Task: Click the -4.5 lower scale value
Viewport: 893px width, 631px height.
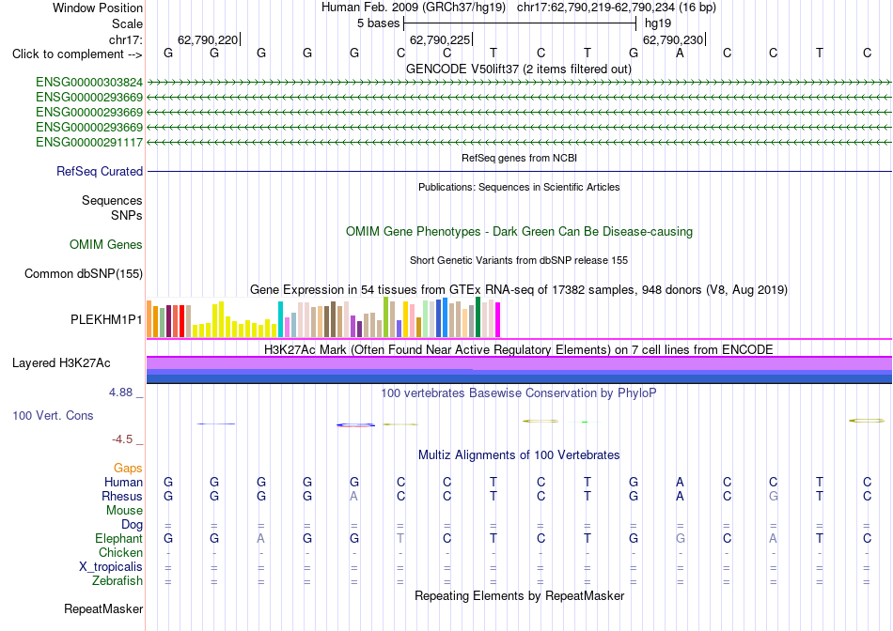Action: click(122, 439)
